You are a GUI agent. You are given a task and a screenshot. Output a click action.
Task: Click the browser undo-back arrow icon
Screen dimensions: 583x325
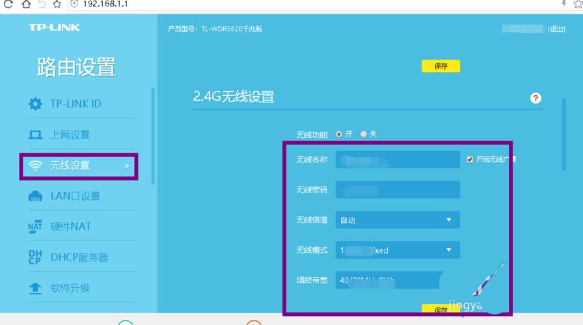click(x=42, y=4)
